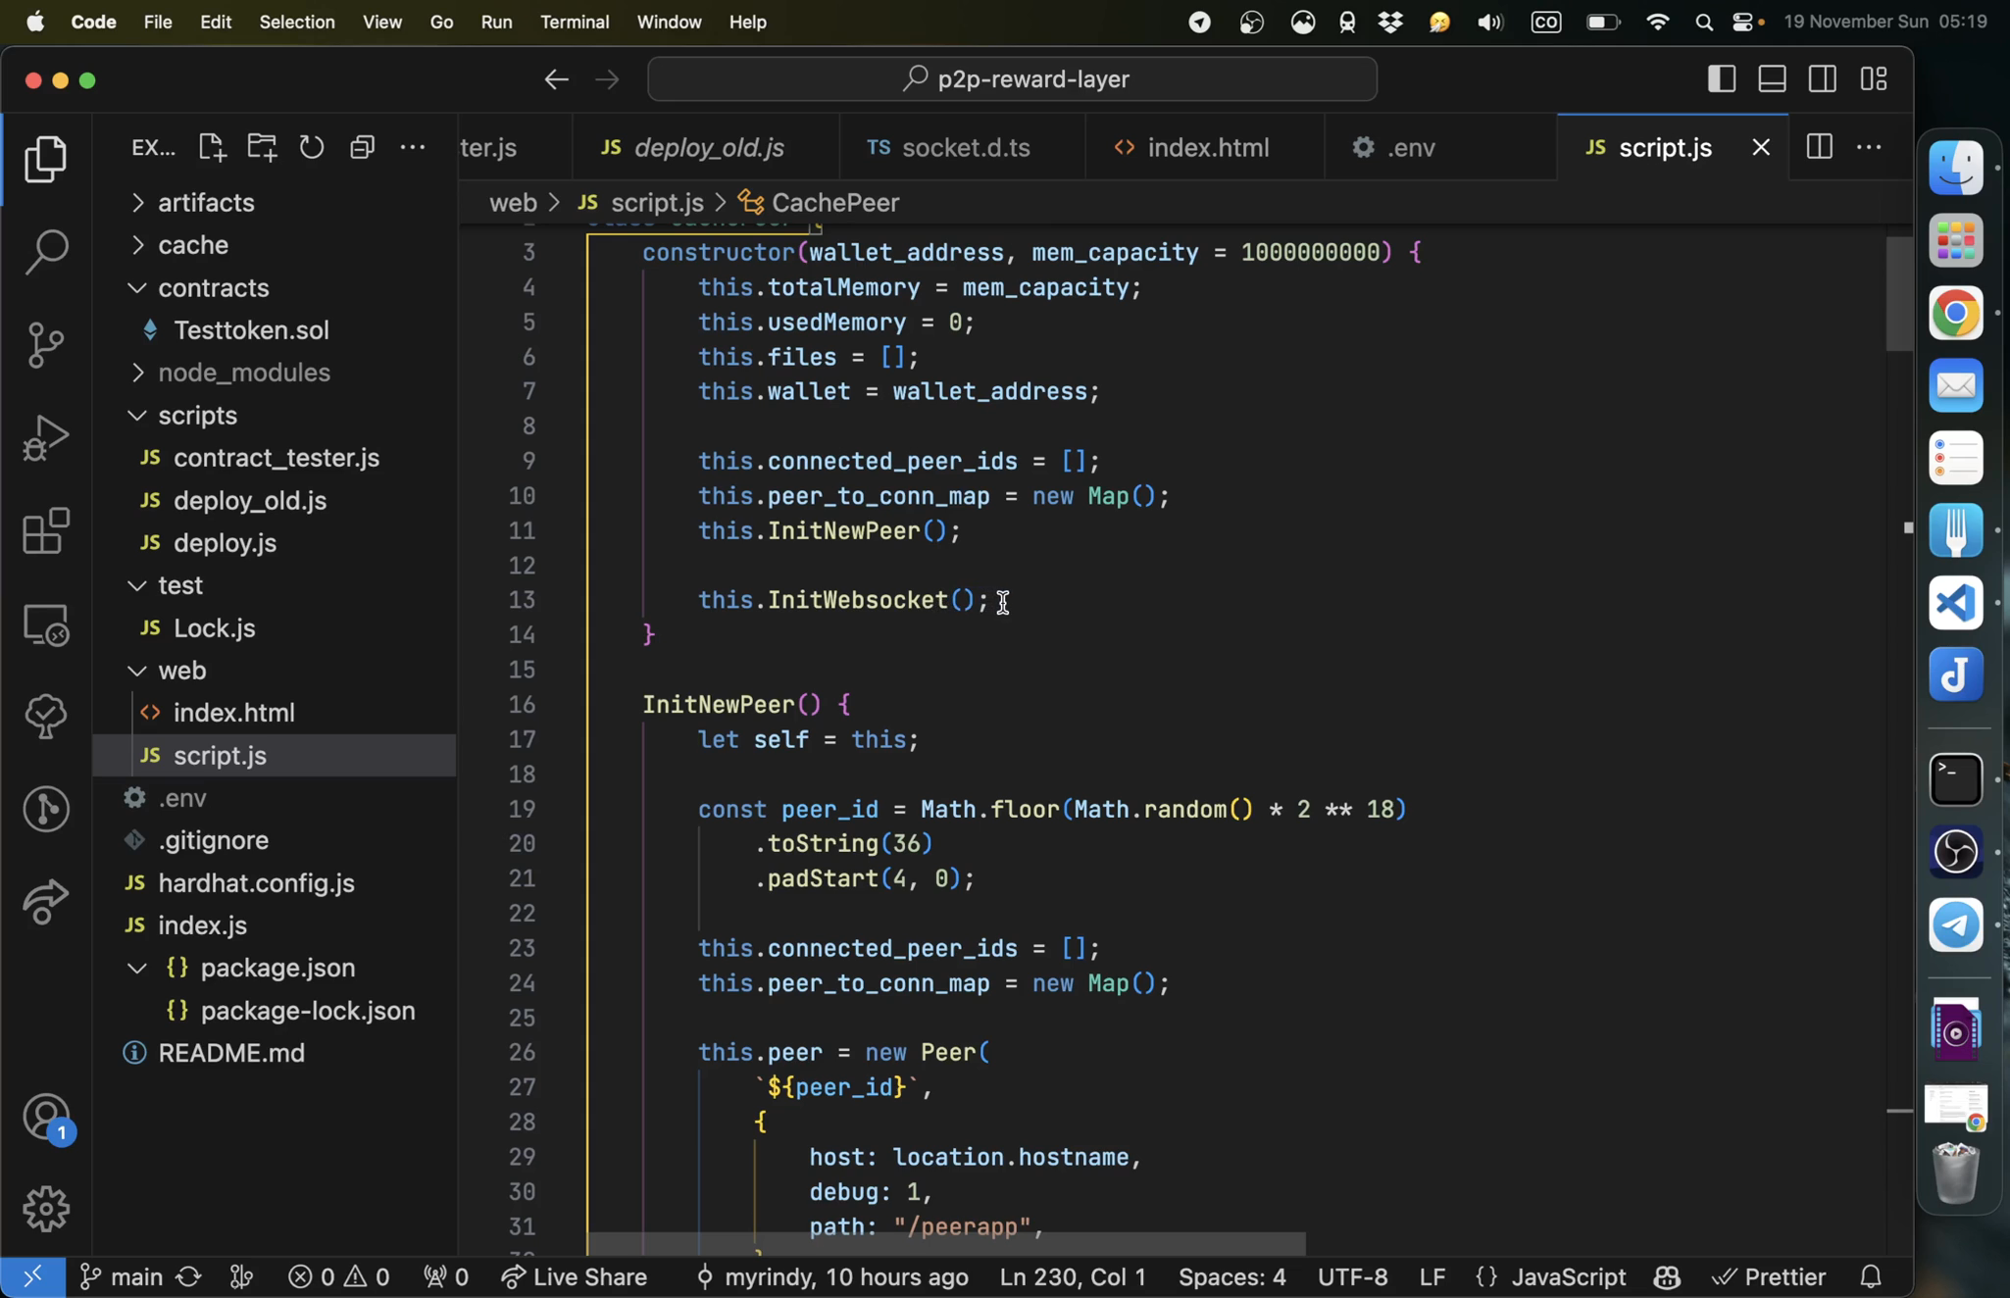The image size is (2010, 1298).
Task: Open the Live Share activity bar icon
Action: pos(46,902)
